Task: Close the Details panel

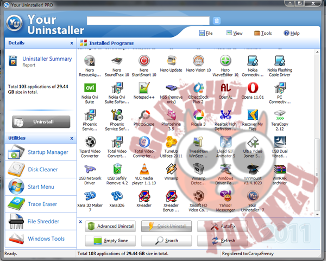Action: tap(72, 43)
